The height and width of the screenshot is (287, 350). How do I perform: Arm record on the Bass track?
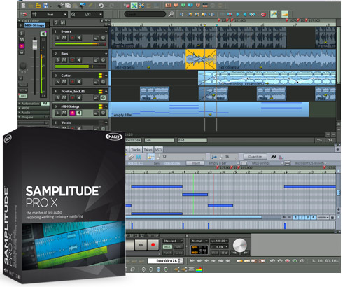[72, 60]
